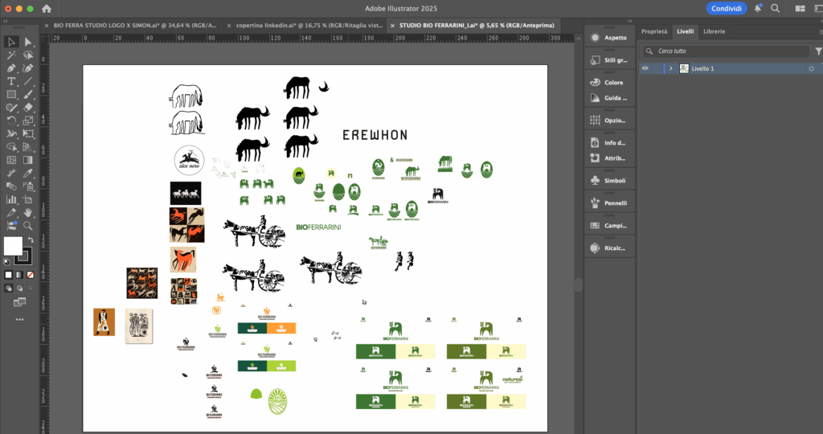Click the Condividi button
Viewport: 823px width, 434px height.
[727, 8]
